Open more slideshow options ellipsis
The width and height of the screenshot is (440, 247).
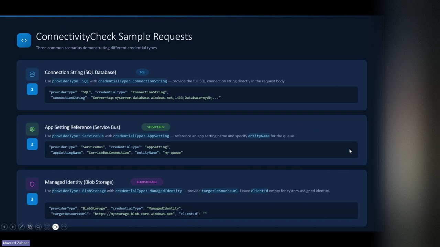pyautogui.click(x=64, y=227)
